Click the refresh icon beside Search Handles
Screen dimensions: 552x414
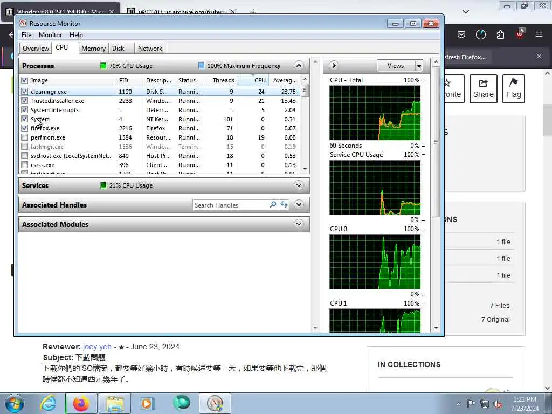point(284,204)
